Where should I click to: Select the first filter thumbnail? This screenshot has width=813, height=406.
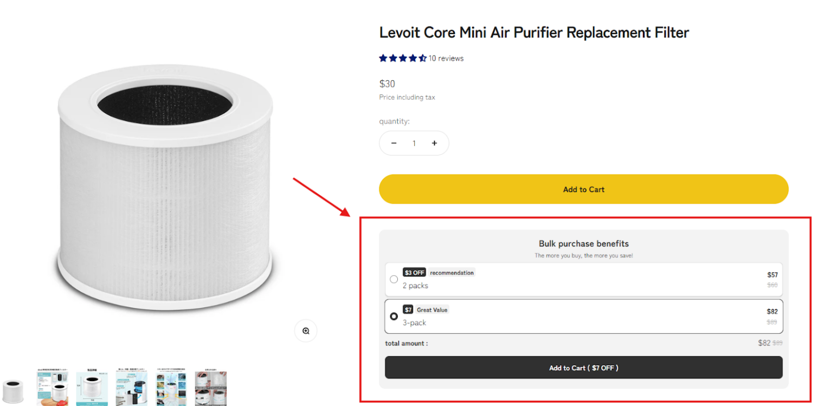pyautogui.click(x=13, y=389)
